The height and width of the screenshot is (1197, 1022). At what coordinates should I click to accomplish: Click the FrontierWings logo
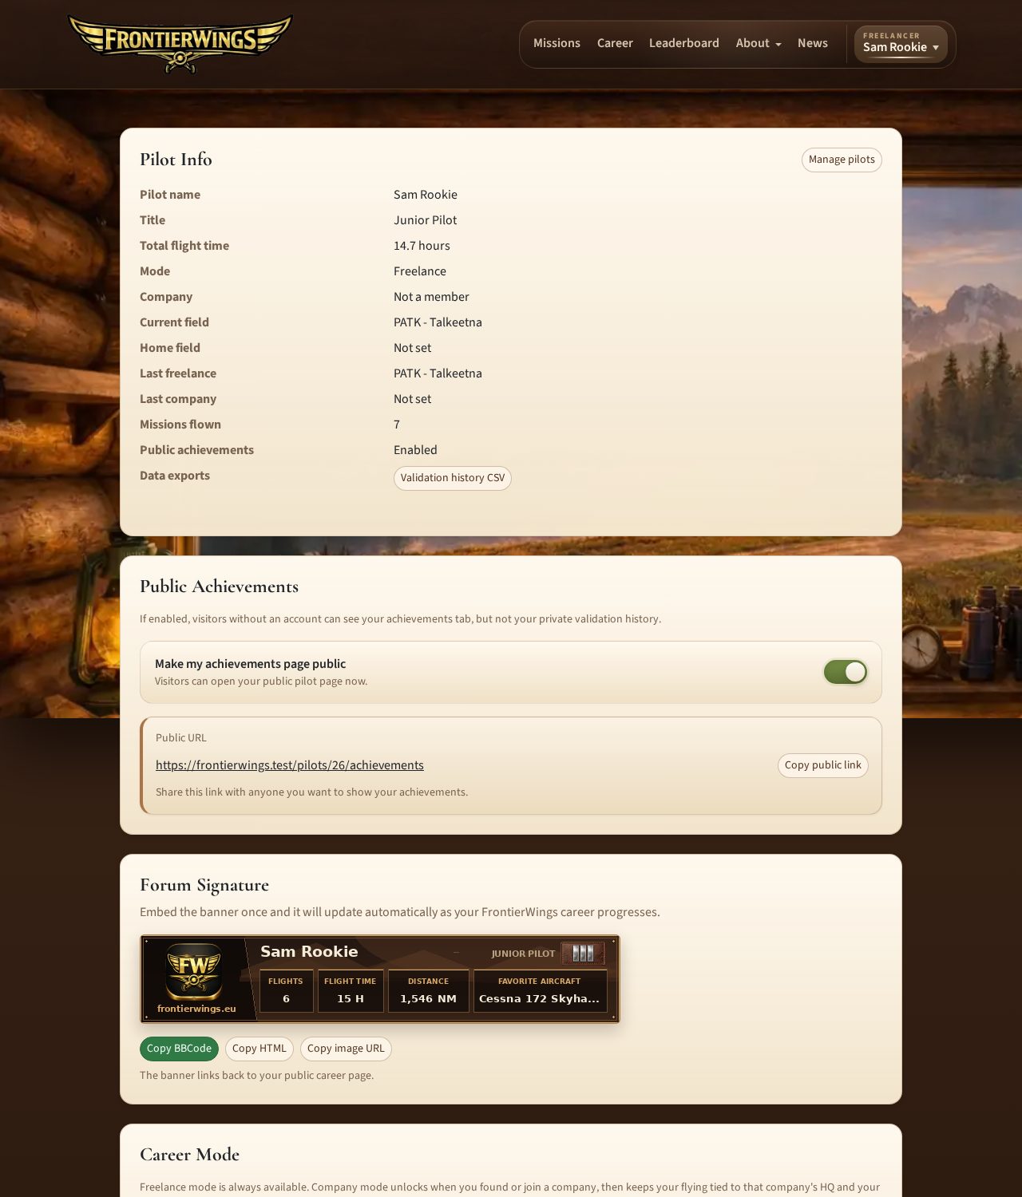click(x=180, y=44)
